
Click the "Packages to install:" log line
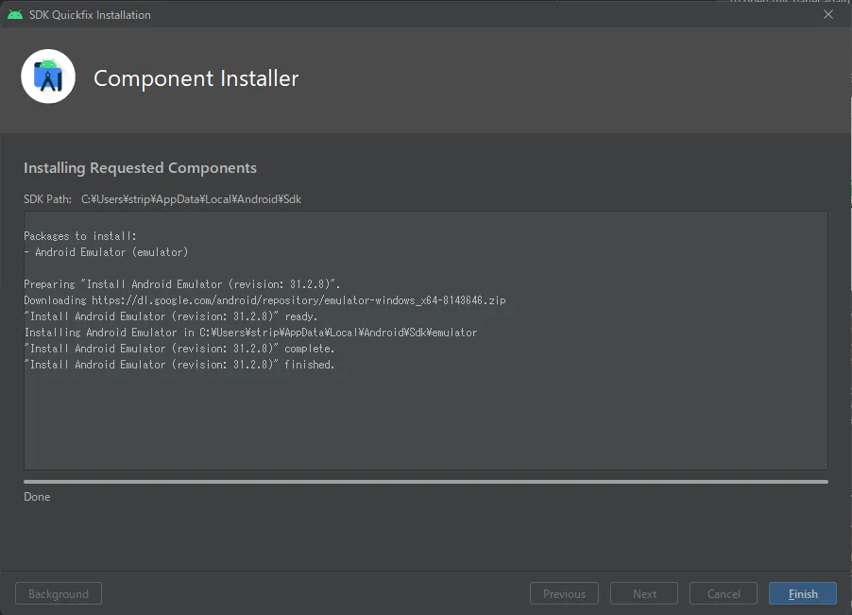tap(80, 236)
